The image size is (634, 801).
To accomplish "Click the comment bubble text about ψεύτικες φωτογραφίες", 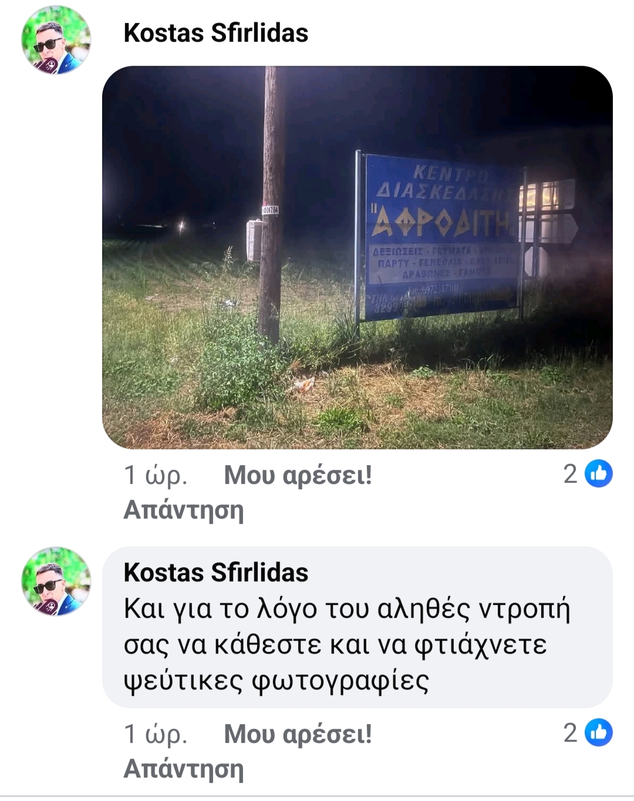I will (346, 645).
